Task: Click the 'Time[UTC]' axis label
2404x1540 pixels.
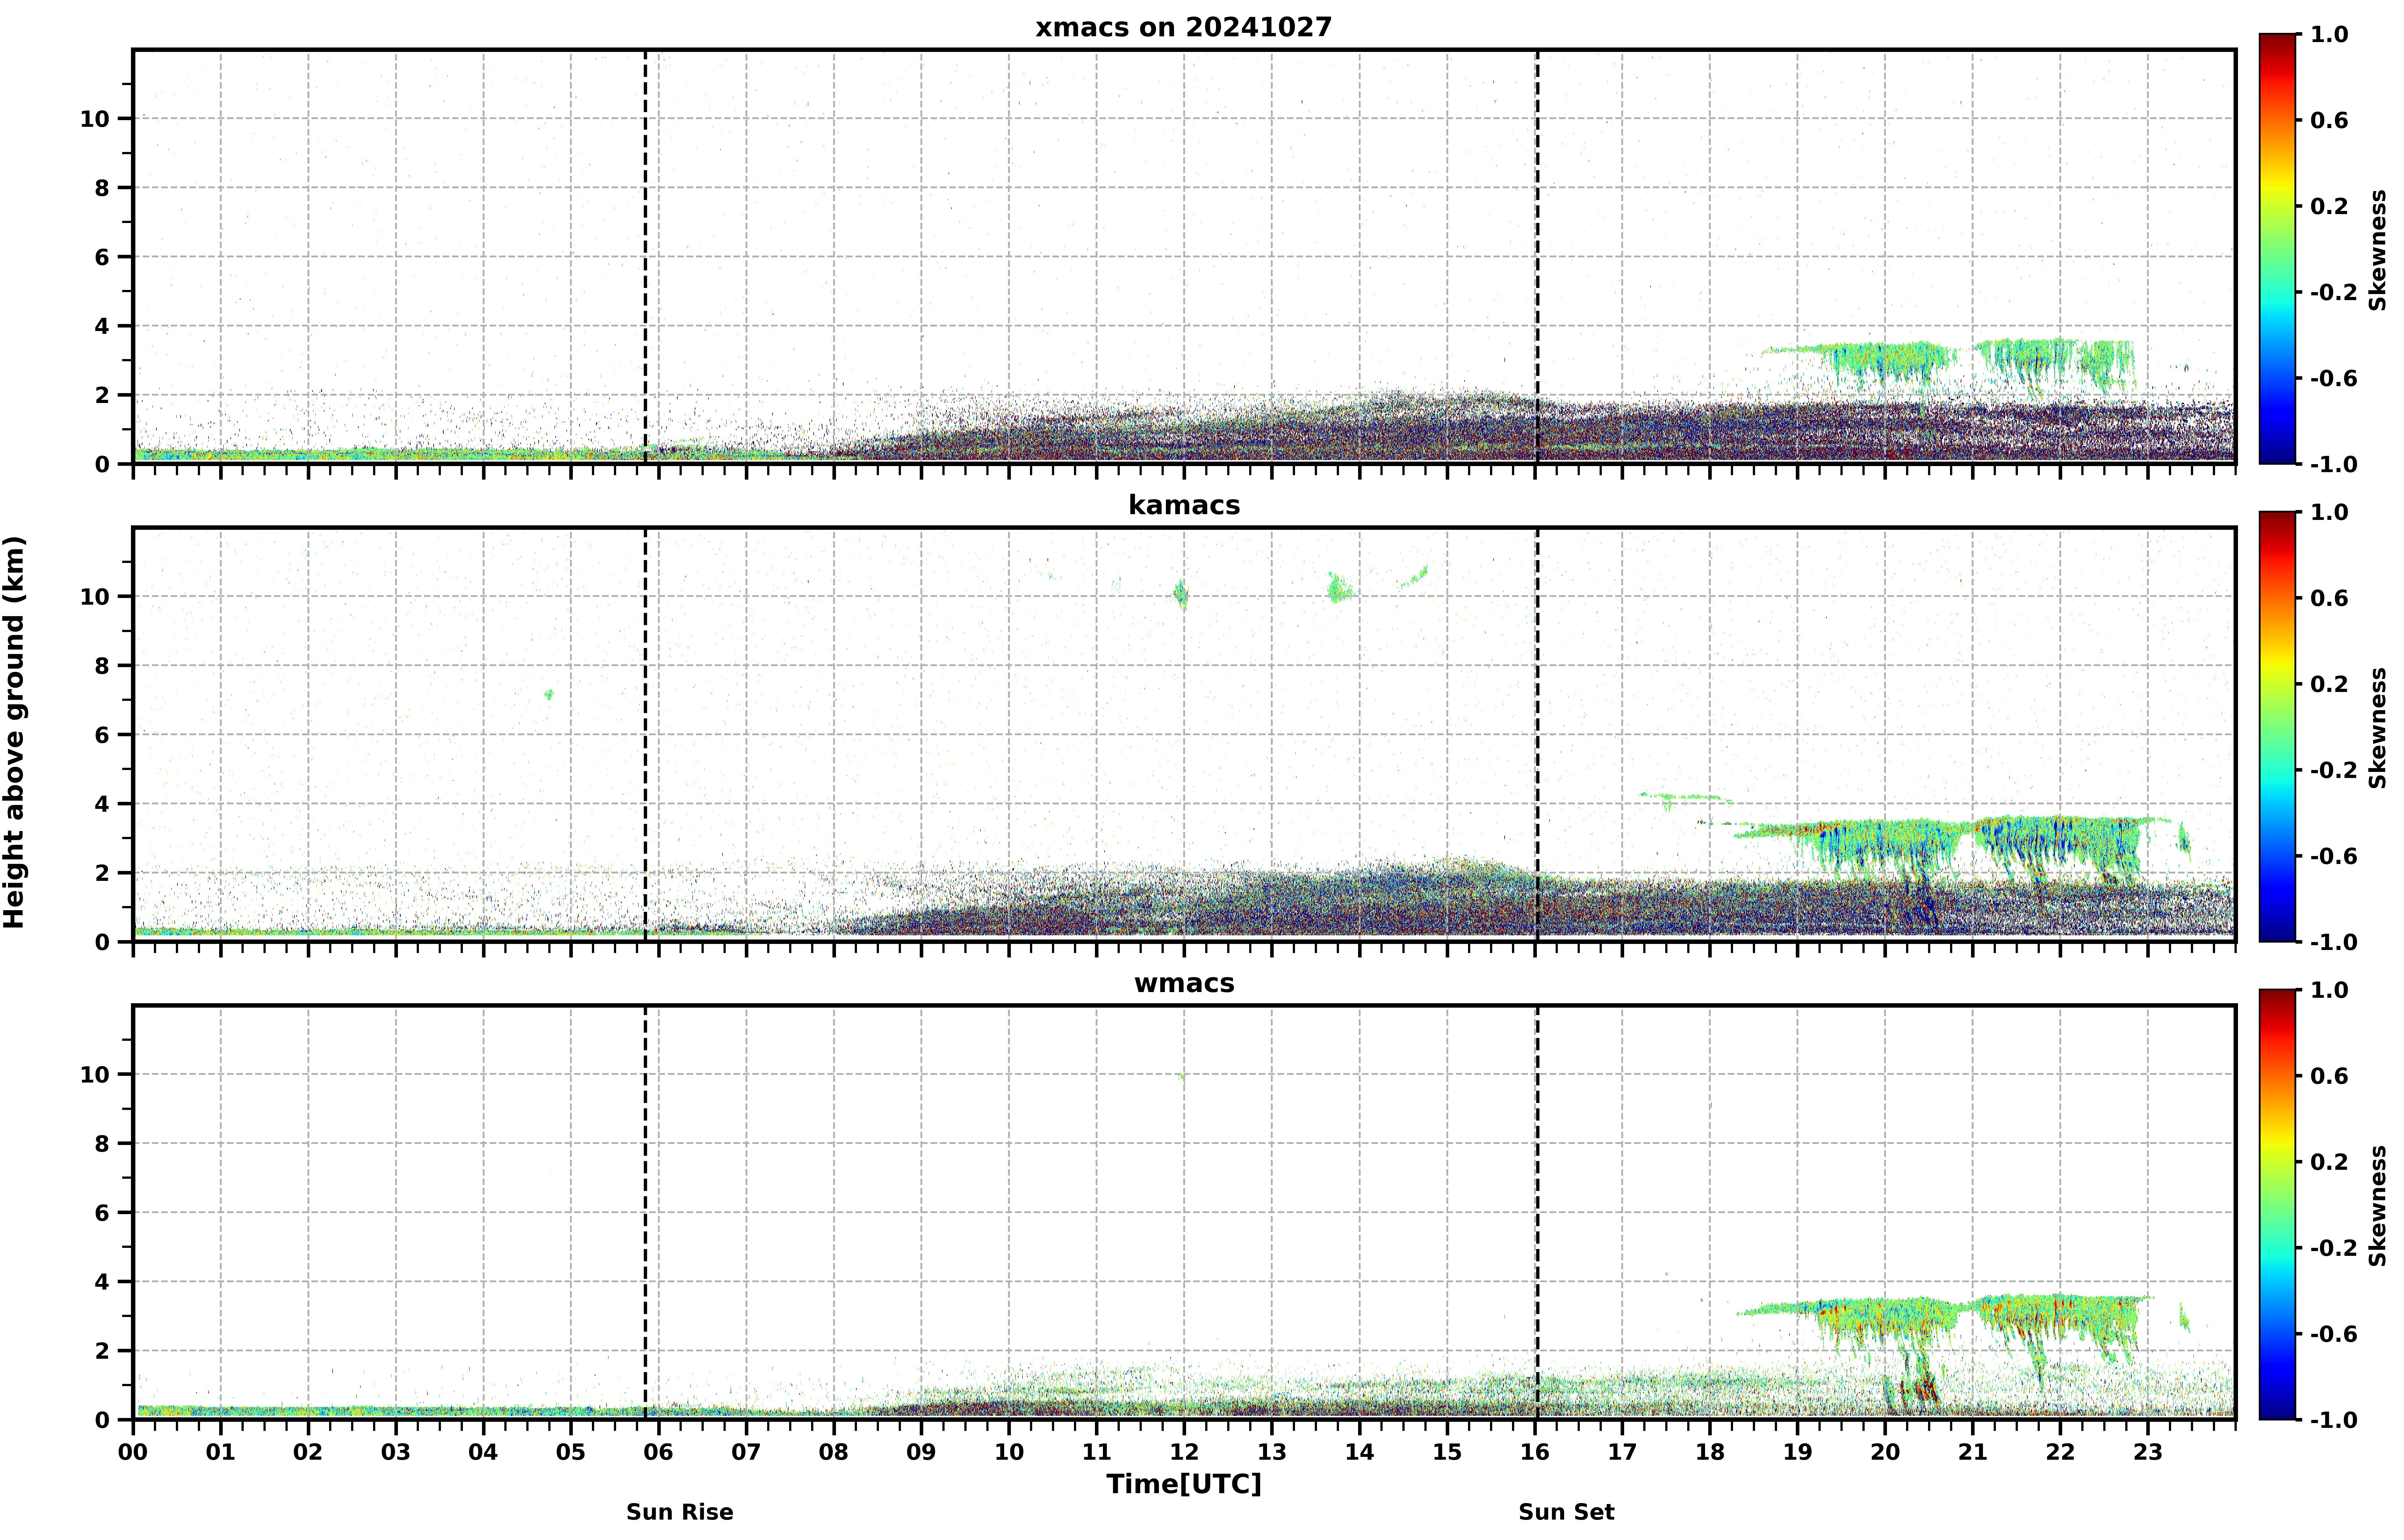Action: (x=1184, y=1484)
